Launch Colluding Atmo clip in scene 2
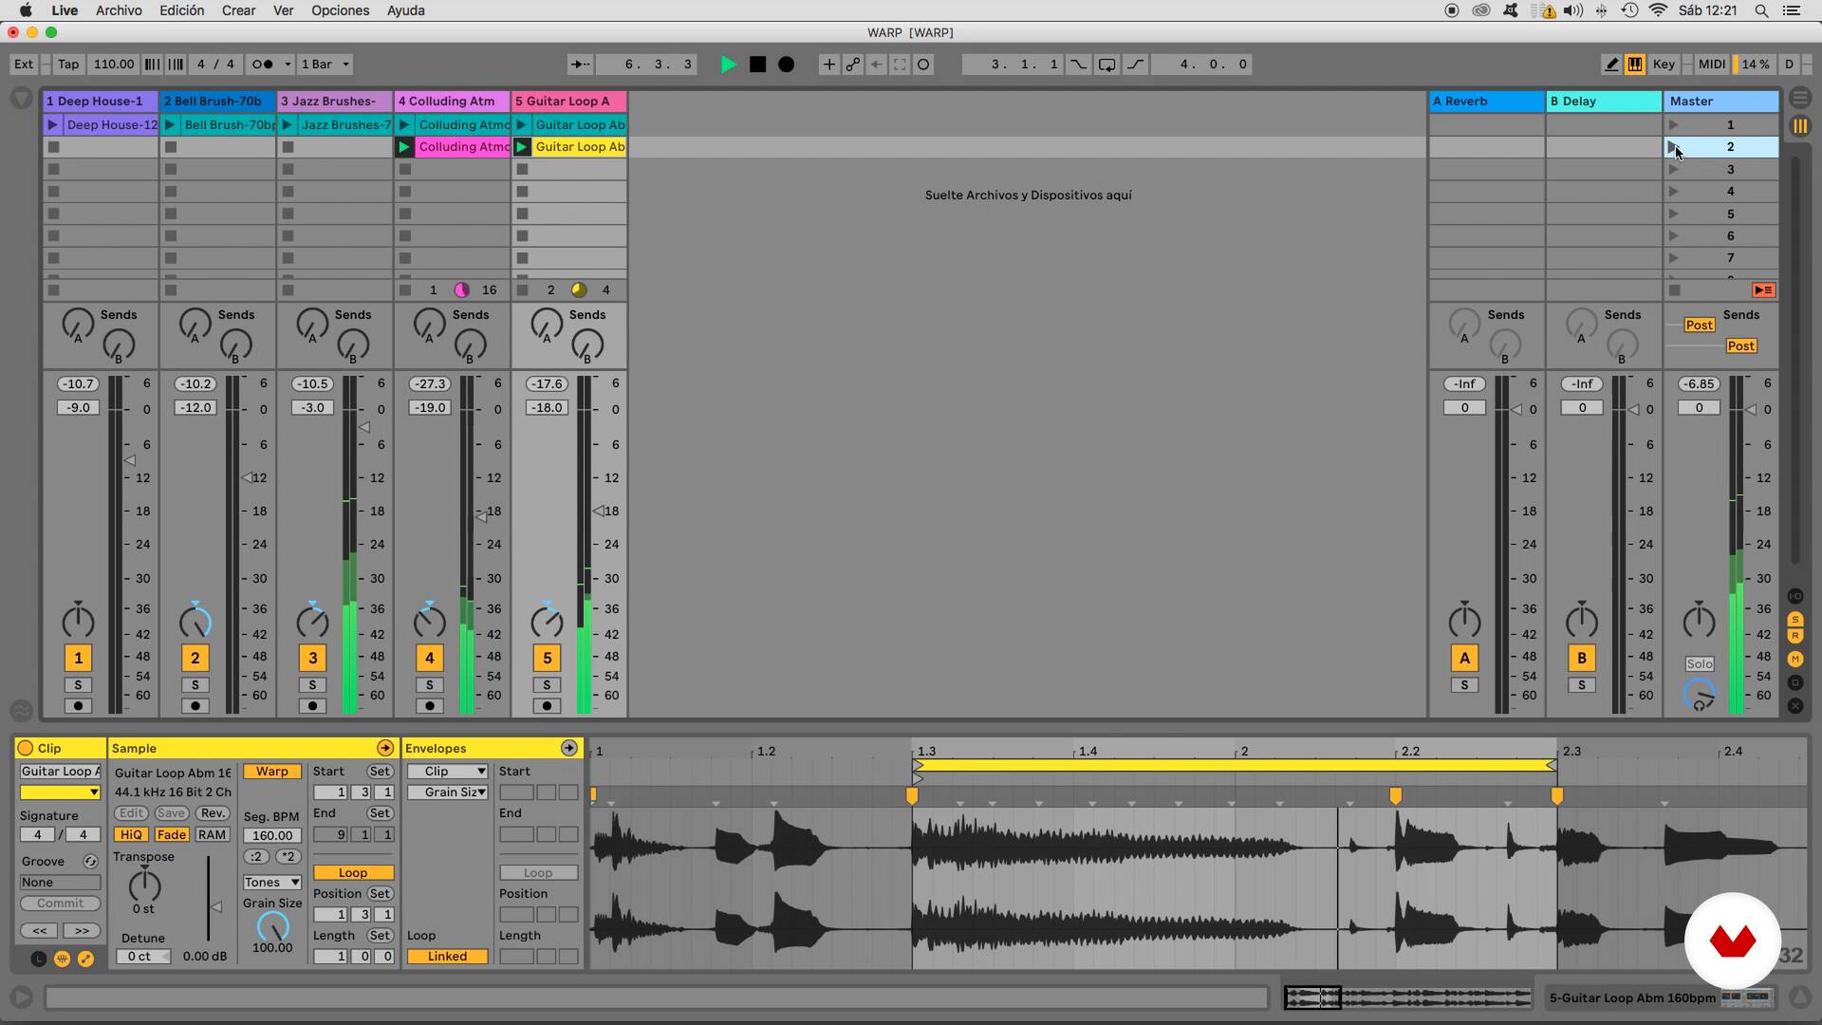This screenshot has height=1025, width=1822. (x=404, y=147)
